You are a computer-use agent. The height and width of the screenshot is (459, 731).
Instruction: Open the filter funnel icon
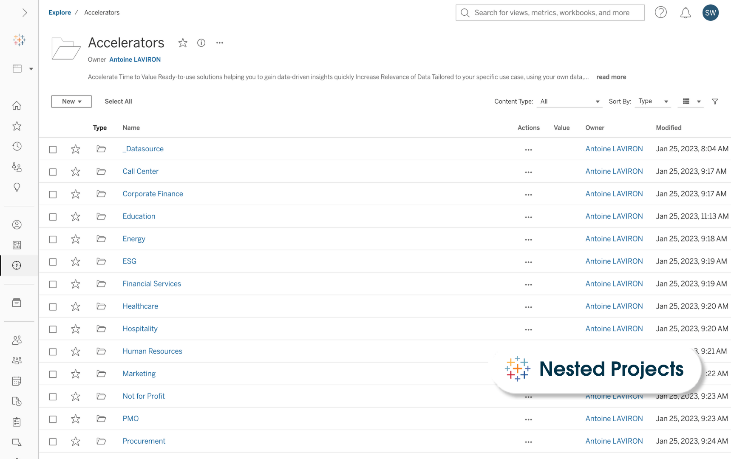pos(715,102)
